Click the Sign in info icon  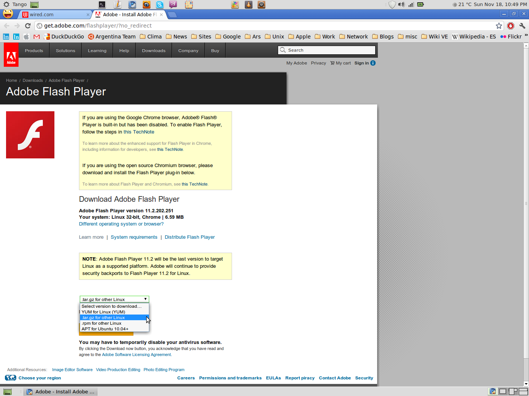pos(373,63)
